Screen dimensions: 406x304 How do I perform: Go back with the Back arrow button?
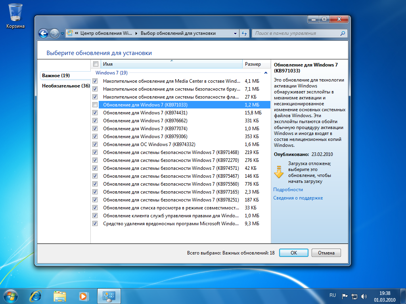coord(43,33)
